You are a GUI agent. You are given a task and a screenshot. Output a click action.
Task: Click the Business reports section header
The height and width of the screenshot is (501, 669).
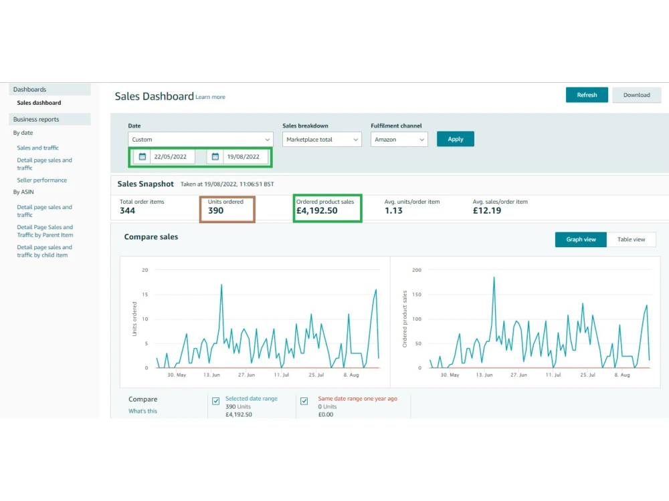pos(50,120)
